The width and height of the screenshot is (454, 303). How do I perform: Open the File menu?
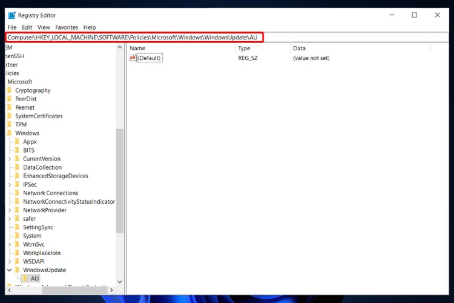(x=12, y=27)
